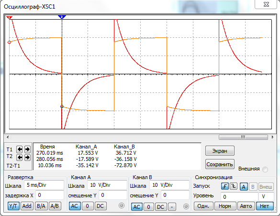
Task: Close the Осциллограф-XSC1 window
Action: coord(266,4)
